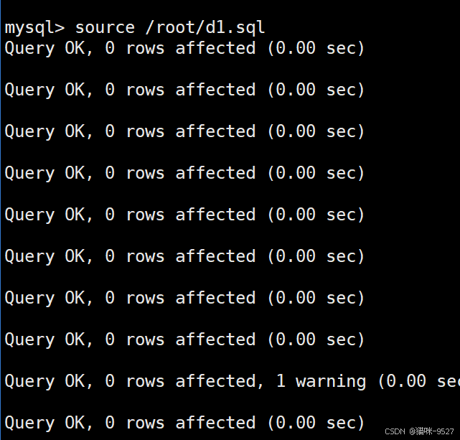Click the third Query OK result line

click(184, 131)
